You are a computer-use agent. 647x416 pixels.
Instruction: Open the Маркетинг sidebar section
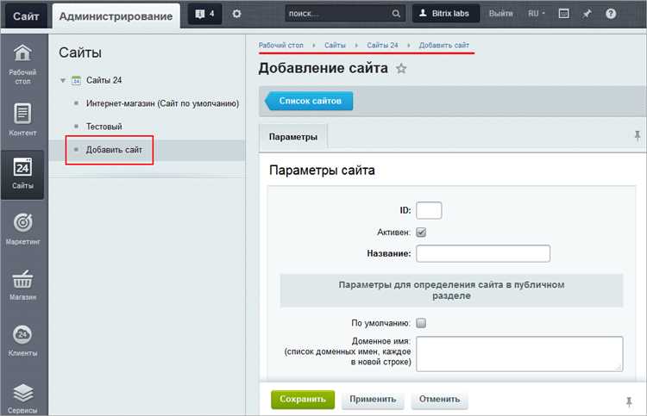coord(22,229)
